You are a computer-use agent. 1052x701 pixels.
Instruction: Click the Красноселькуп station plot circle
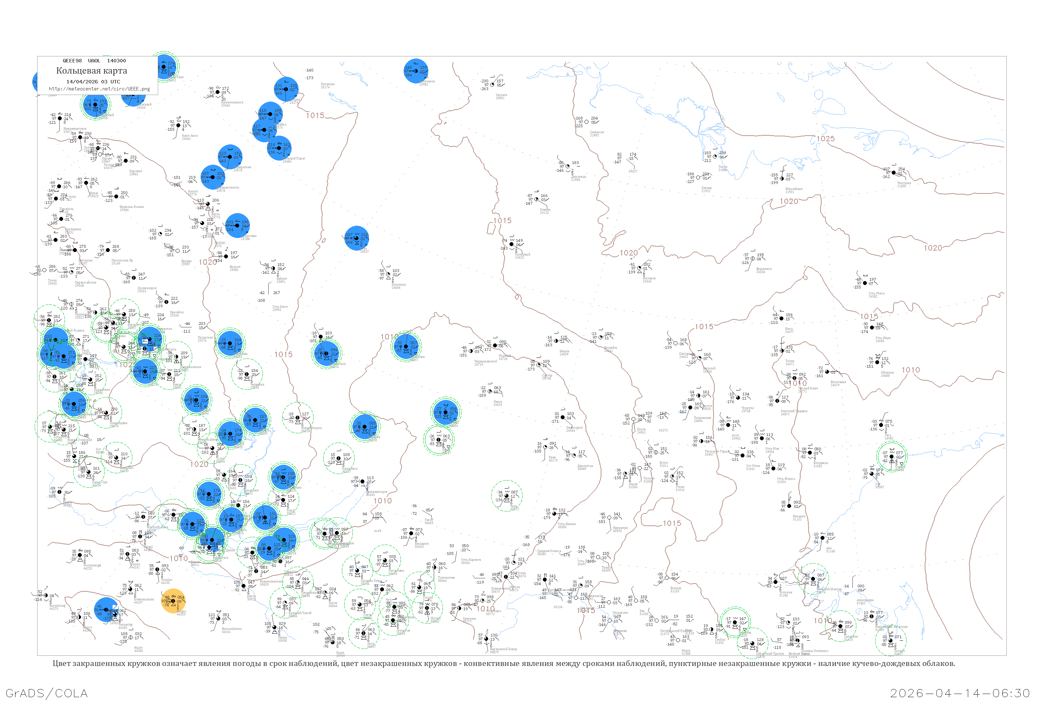(218, 92)
